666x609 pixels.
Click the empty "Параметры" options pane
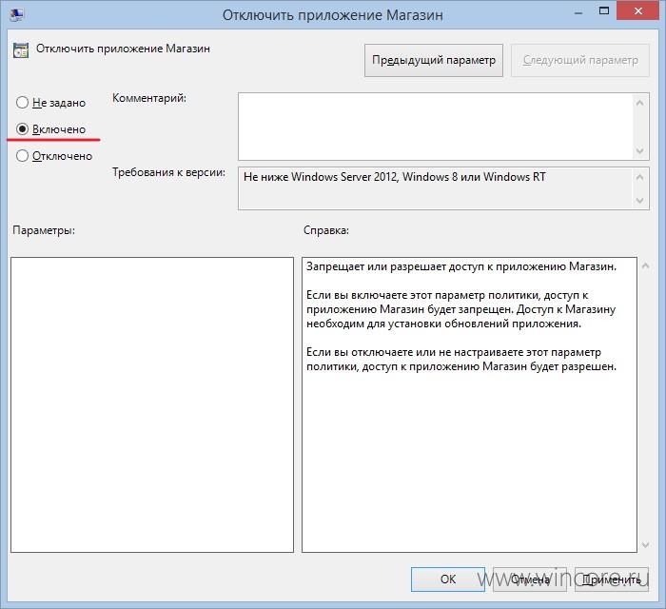pos(152,404)
